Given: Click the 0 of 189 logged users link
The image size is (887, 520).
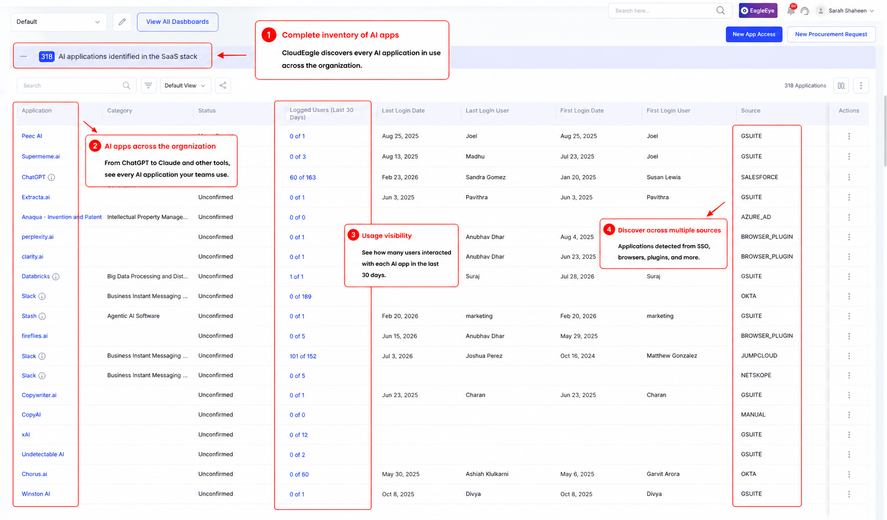Looking at the screenshot, I should point(301,297).
